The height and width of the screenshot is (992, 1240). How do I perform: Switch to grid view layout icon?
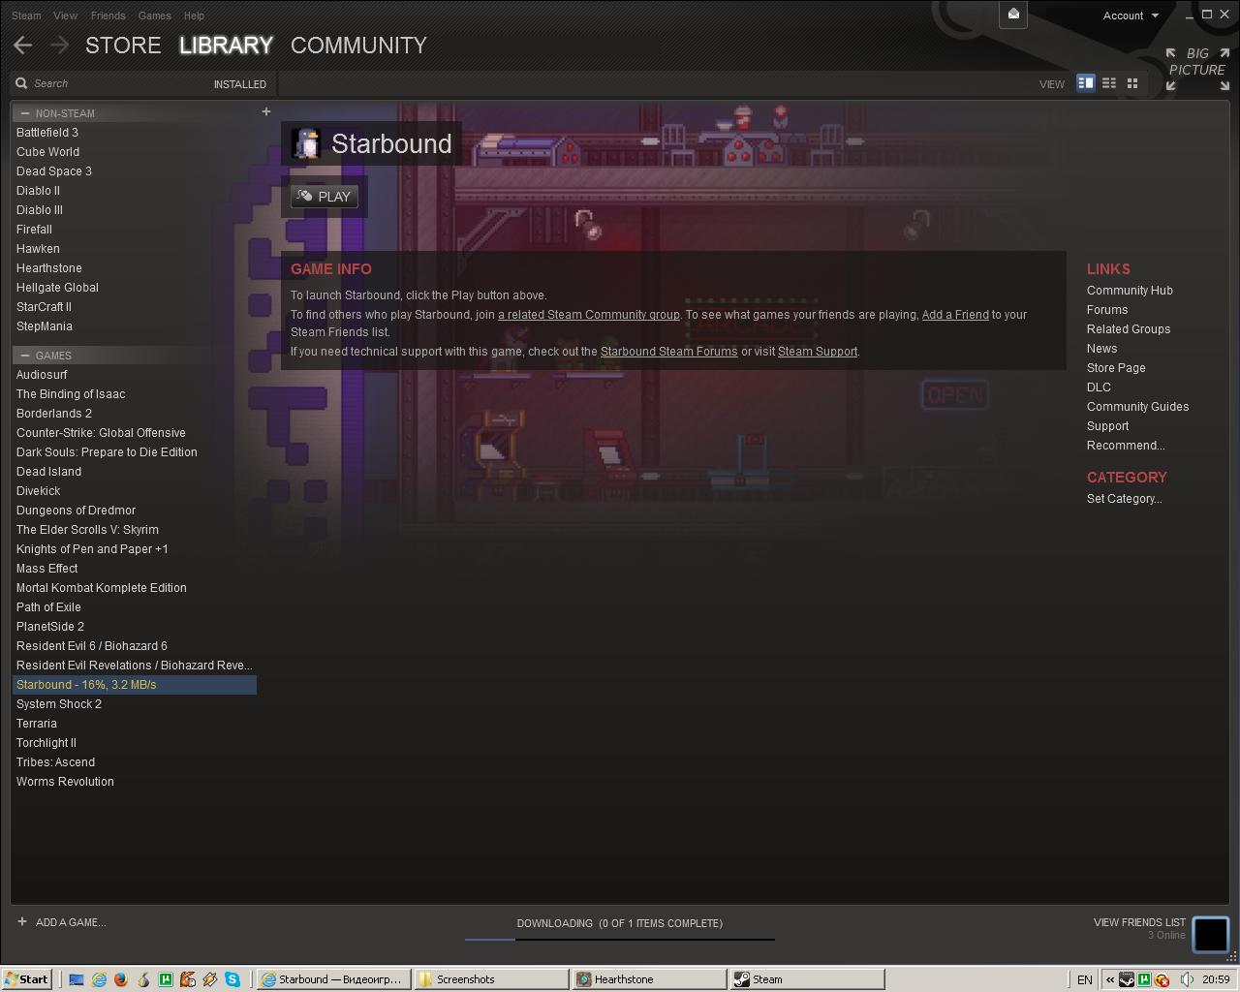click(x=1131, y=83)
